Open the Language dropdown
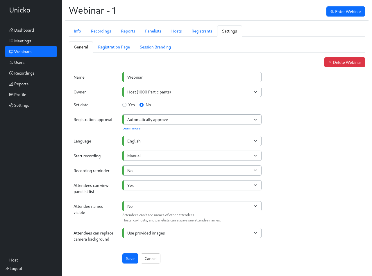The height and width of the screenshot is (276, 372). tap(192, 141)
